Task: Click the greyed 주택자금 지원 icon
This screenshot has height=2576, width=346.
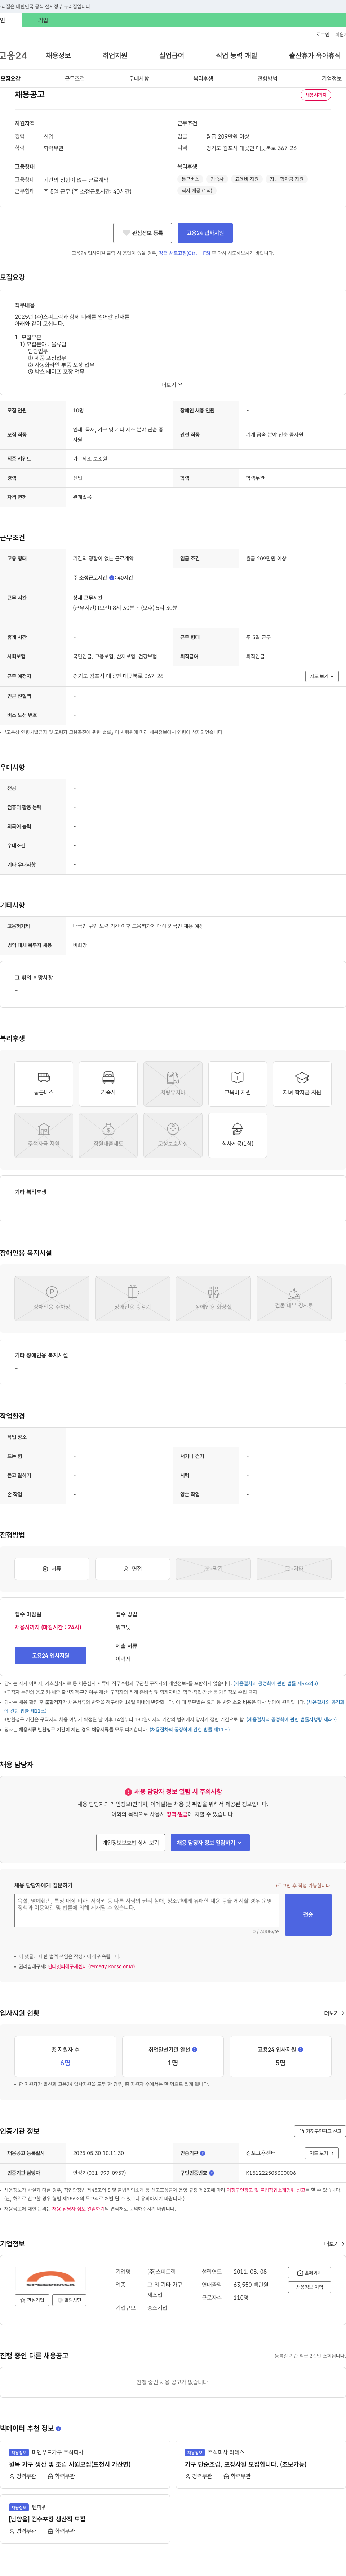Action: coord(44,1135)
